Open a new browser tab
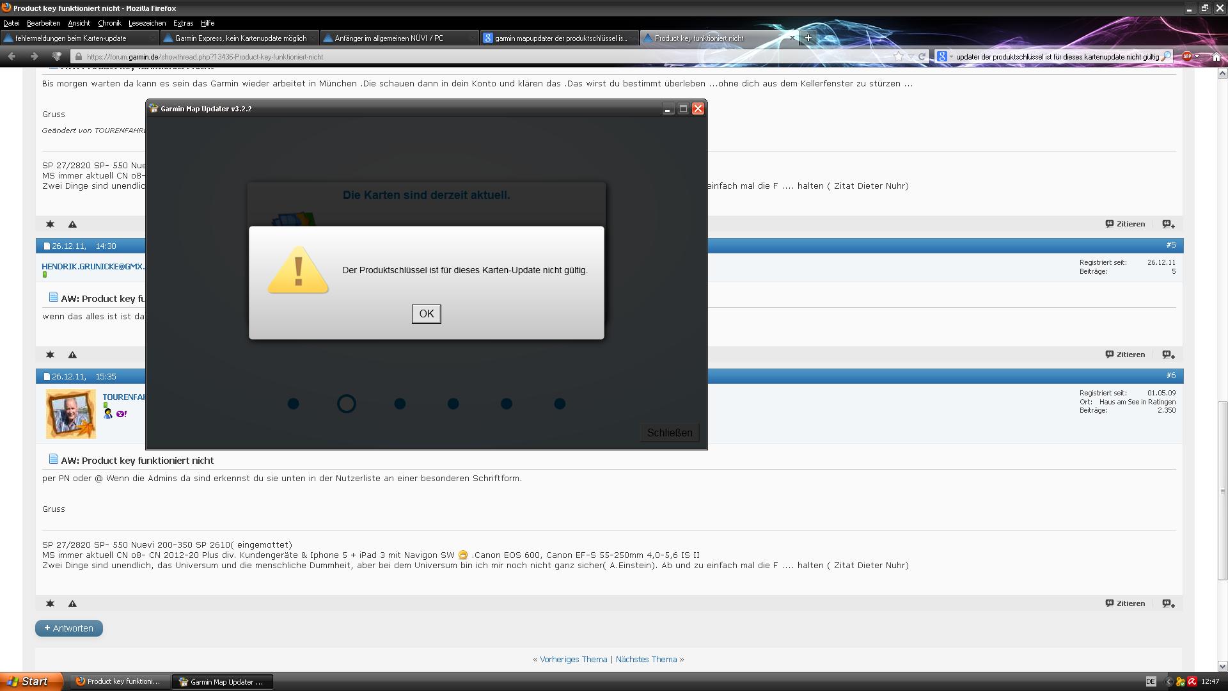 808,38
